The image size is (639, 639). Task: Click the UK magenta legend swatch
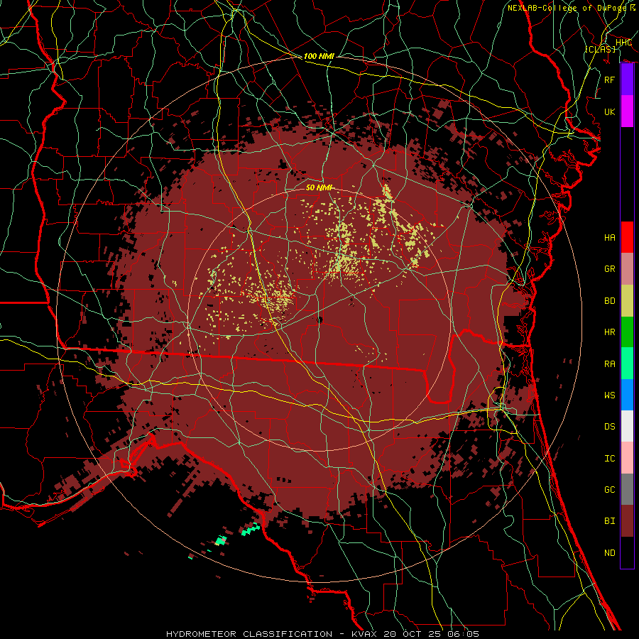click(x=627, y=111)
